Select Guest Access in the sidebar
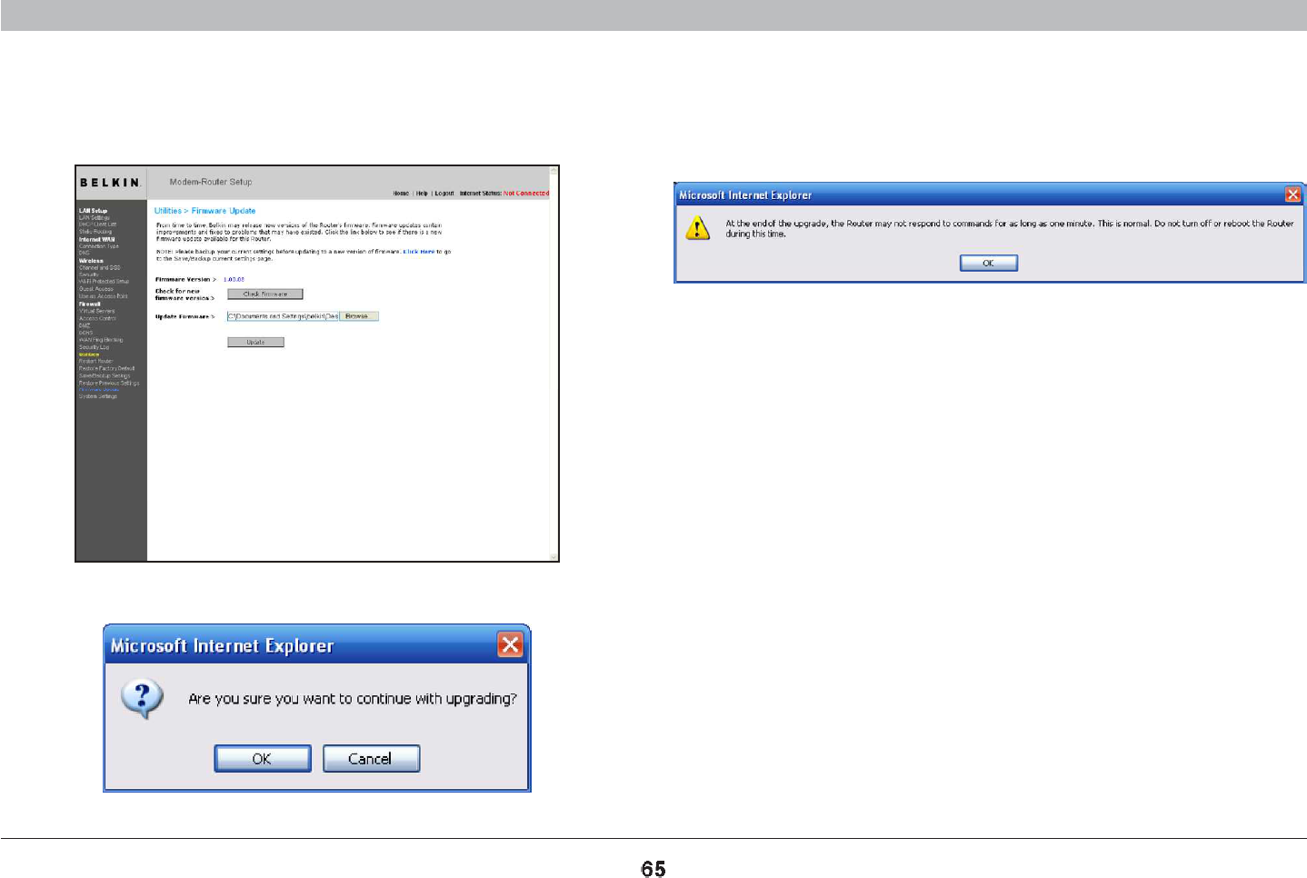 coord(95,289)
